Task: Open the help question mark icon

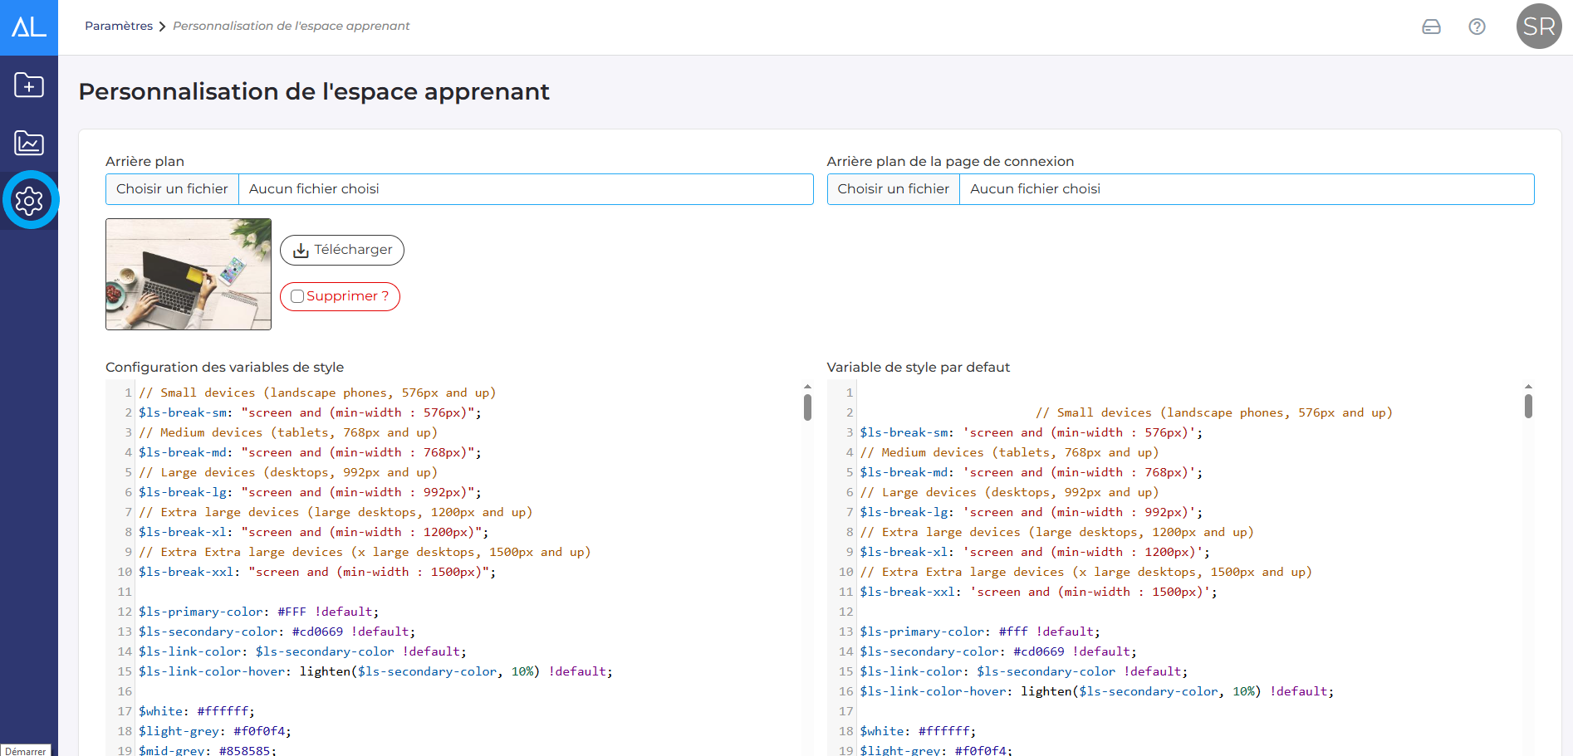Action: coord(1477,27)
